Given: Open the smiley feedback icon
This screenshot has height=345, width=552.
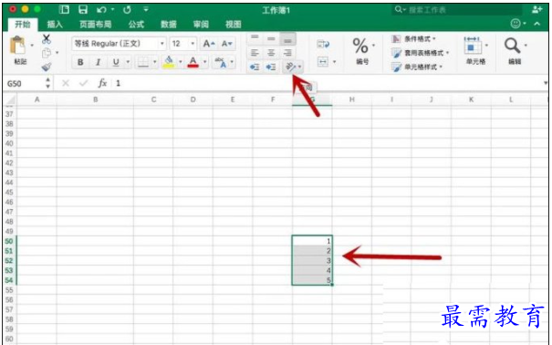Looking at the screenshot, I should [x=516, y=24].
